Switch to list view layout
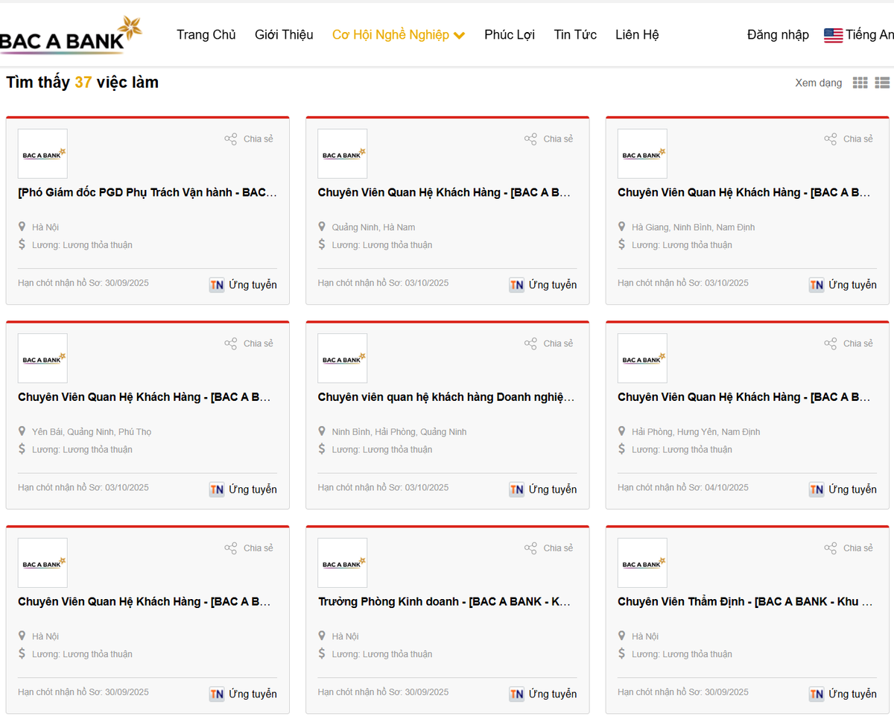This screenshot has width=894, height=719. pyautogui.click(x=882, y=83)
